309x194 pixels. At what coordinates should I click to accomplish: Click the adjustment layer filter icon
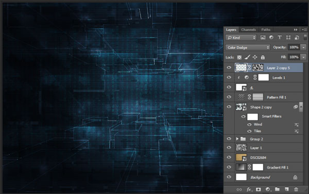(x=271, y=37)
